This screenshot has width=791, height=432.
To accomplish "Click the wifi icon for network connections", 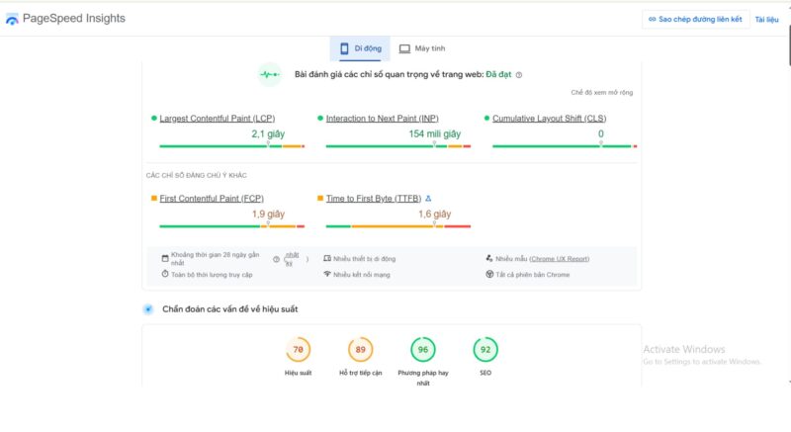I will pos(326,274).
